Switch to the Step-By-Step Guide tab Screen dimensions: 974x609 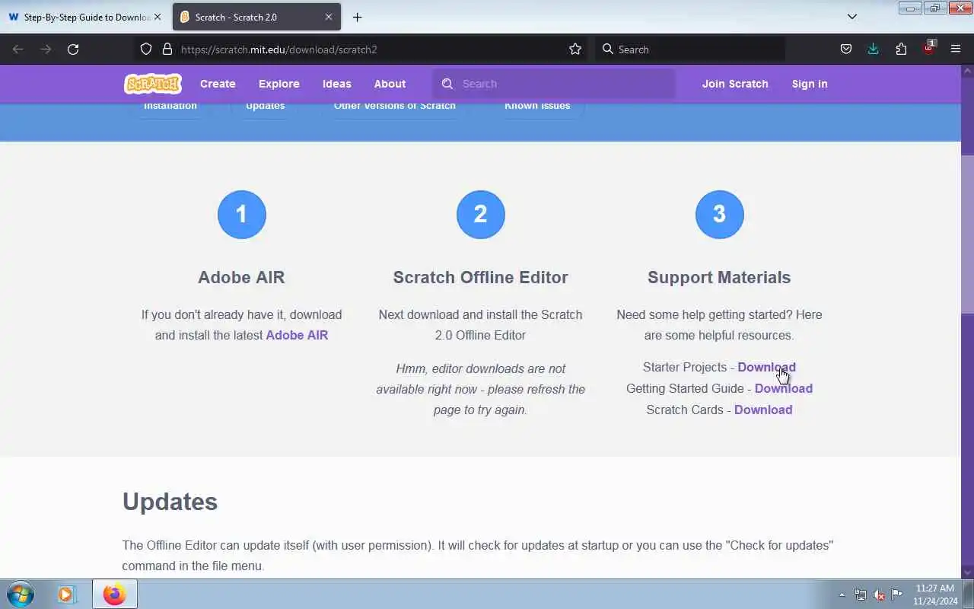pyautogui.click(x=84, y=17)
